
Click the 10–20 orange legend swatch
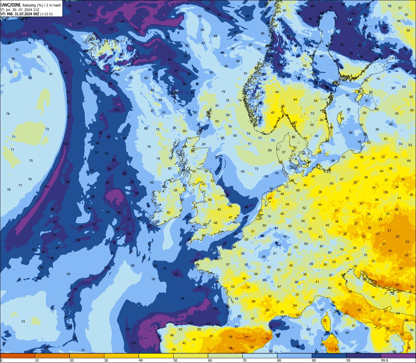[52, 356]
